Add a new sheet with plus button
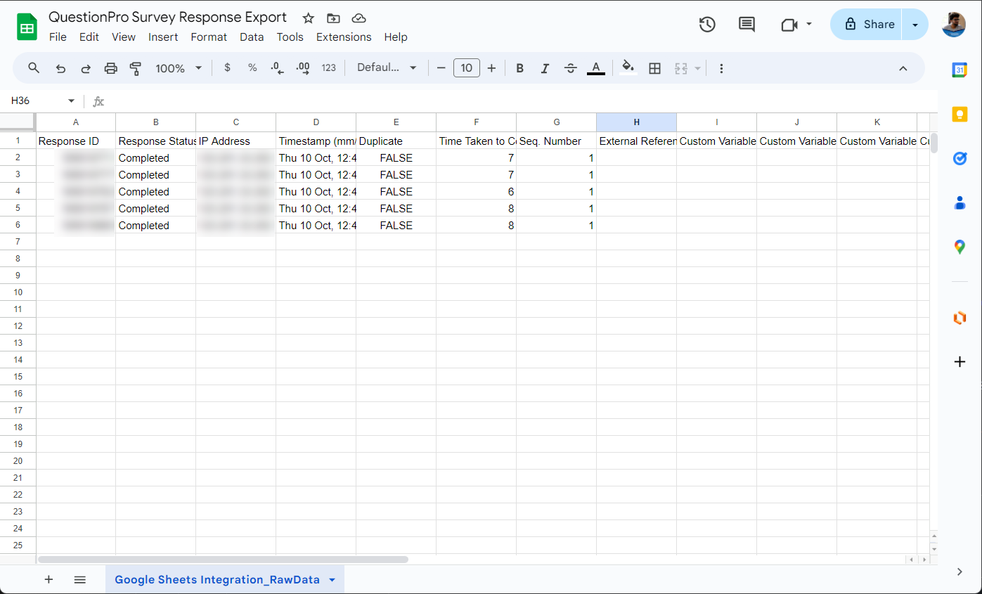The width and height of the screenshot is (982, 594). [x=49, y=580]
